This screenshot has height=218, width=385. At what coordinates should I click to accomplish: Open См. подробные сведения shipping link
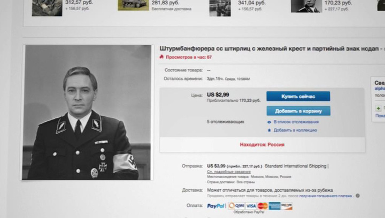(229, 172)
